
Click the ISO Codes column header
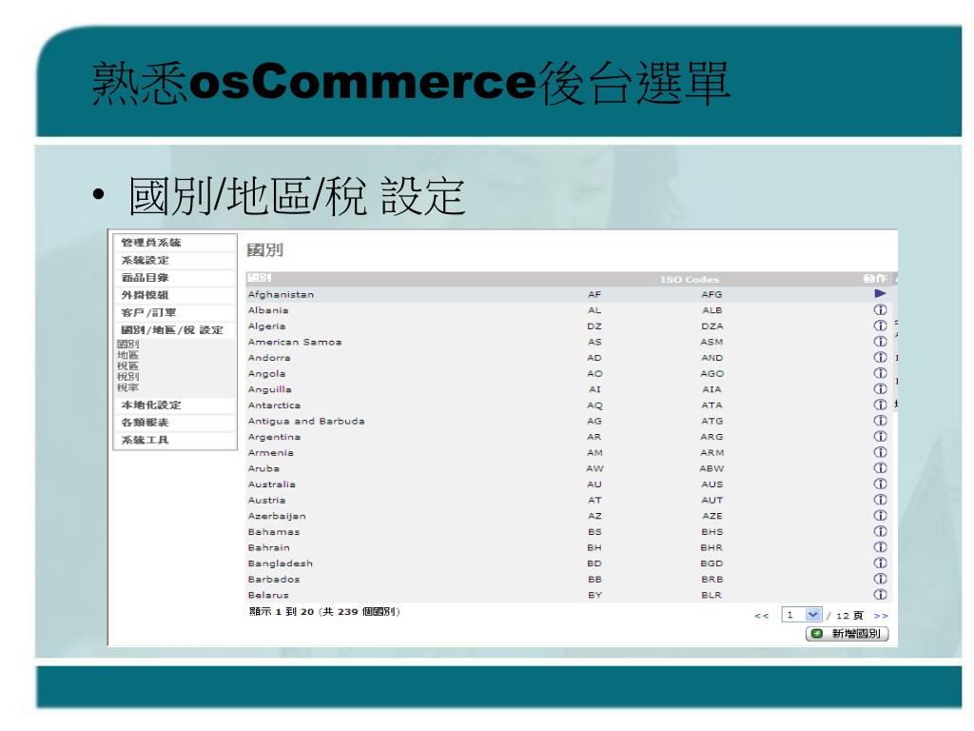(690, 279)
